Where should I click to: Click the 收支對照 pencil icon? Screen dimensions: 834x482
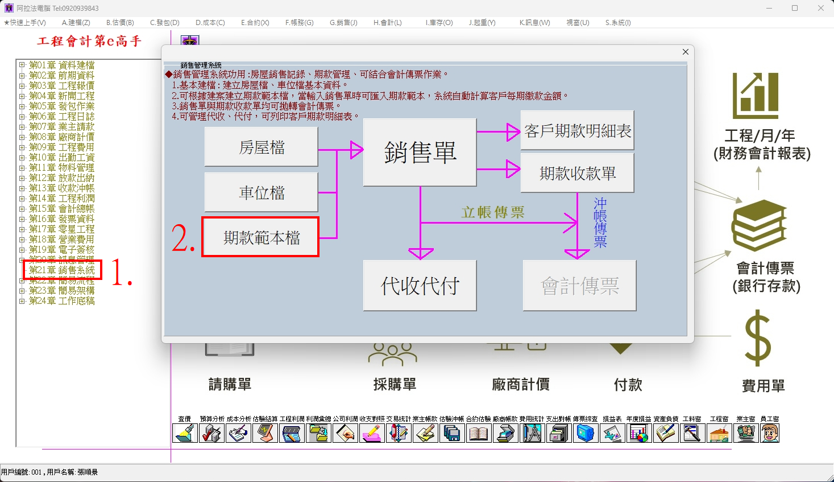pos(372,433)
